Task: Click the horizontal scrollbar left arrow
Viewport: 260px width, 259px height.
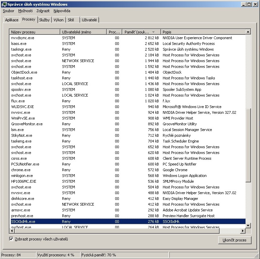Action: (12, 231)
